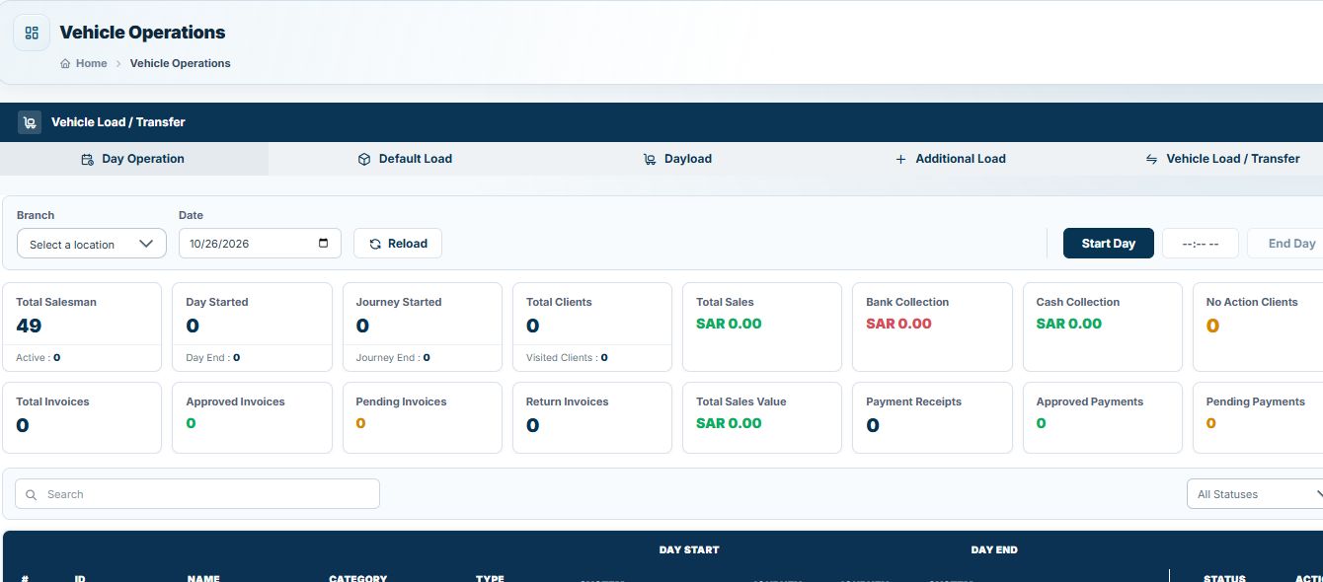Click the Vehicle Load / Transfer cart icon
Image resolution: width=1323 pixels, height=582 pixels.
pos(30,122)
